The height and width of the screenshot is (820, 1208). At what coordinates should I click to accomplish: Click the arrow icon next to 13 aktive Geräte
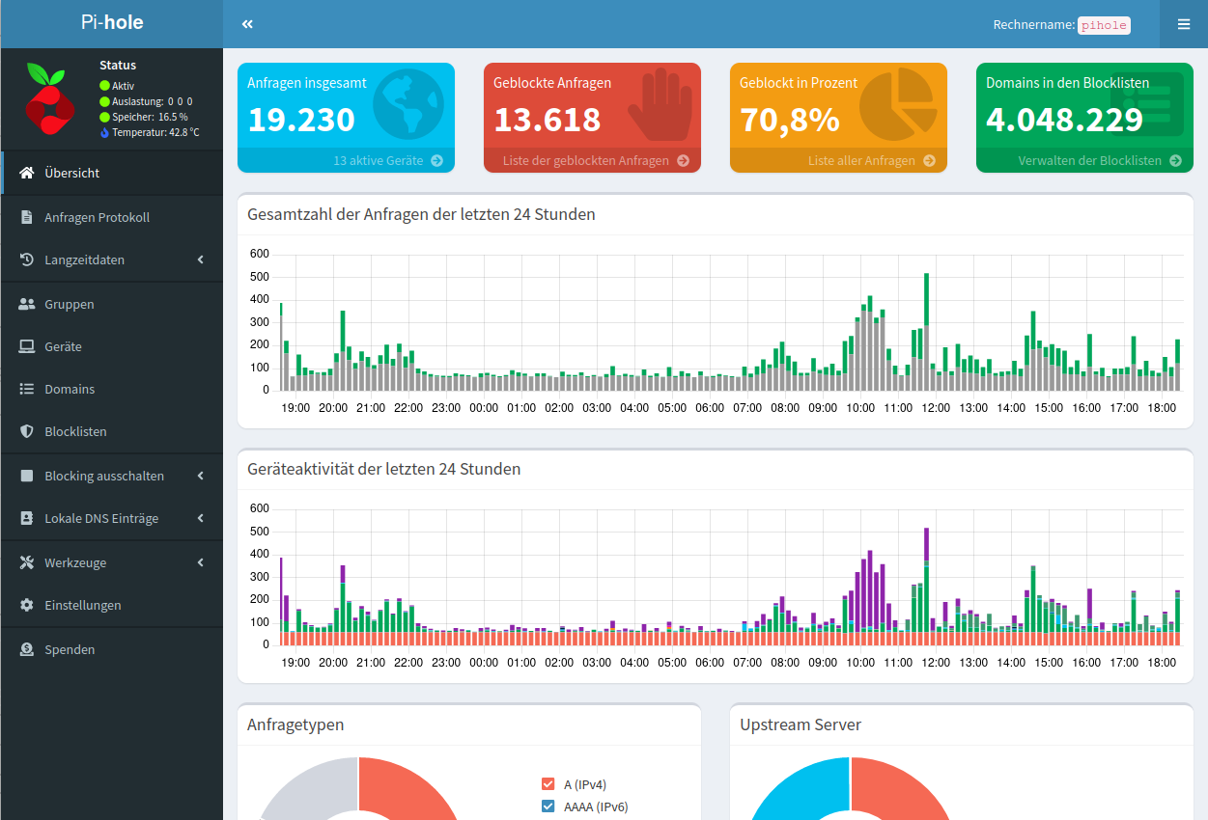[437, 161]
